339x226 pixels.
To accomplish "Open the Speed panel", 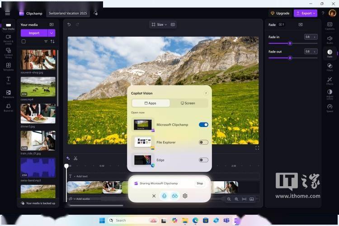I will tap(330, 108).
